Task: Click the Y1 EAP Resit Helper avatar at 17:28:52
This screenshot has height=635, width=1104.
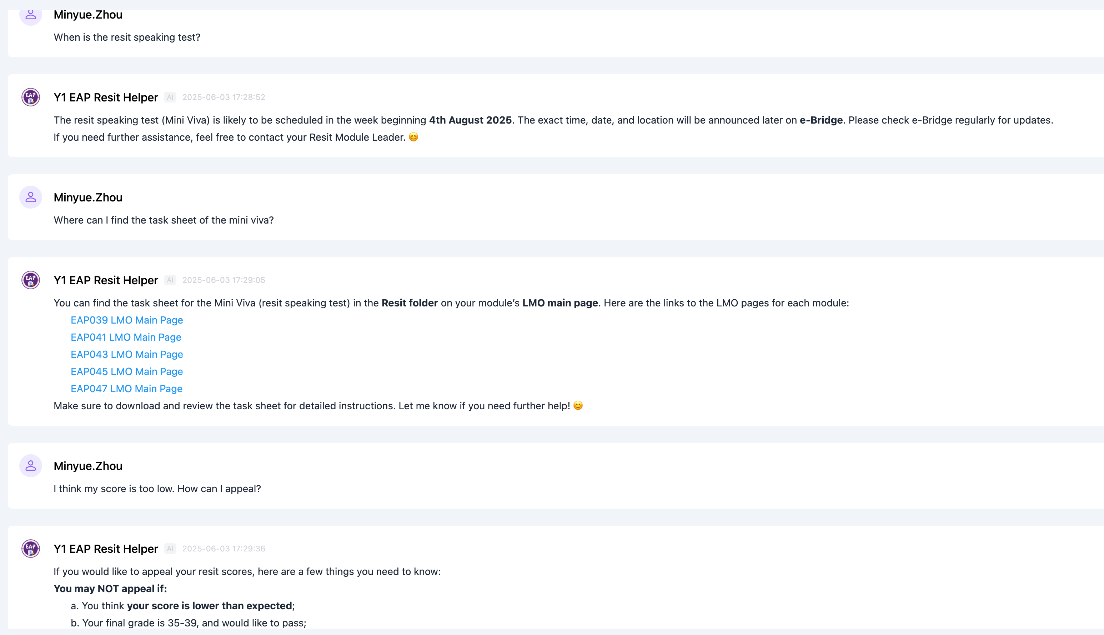Action: [30, 97]
